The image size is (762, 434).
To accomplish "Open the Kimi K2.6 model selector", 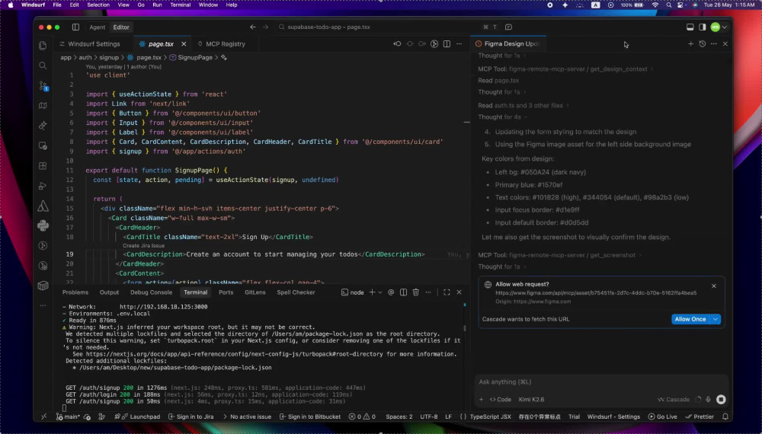I will click(531, 400).
